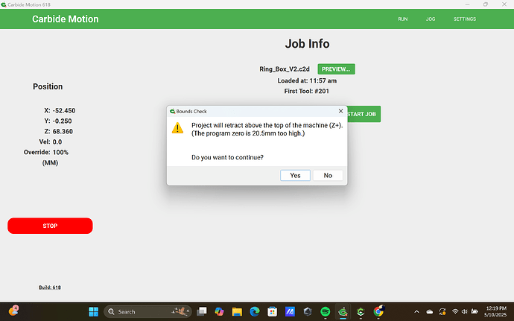Open the Windows Start menu
The image size is (514, 321).
[x=94, y=311]
